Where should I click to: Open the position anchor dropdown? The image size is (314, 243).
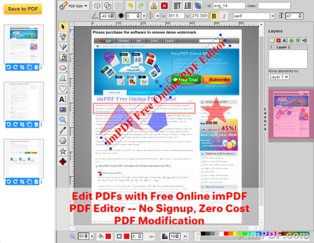tap(158, 16)
